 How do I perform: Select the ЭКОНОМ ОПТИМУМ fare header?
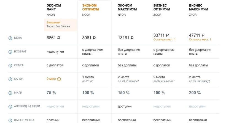click(90, 7)
